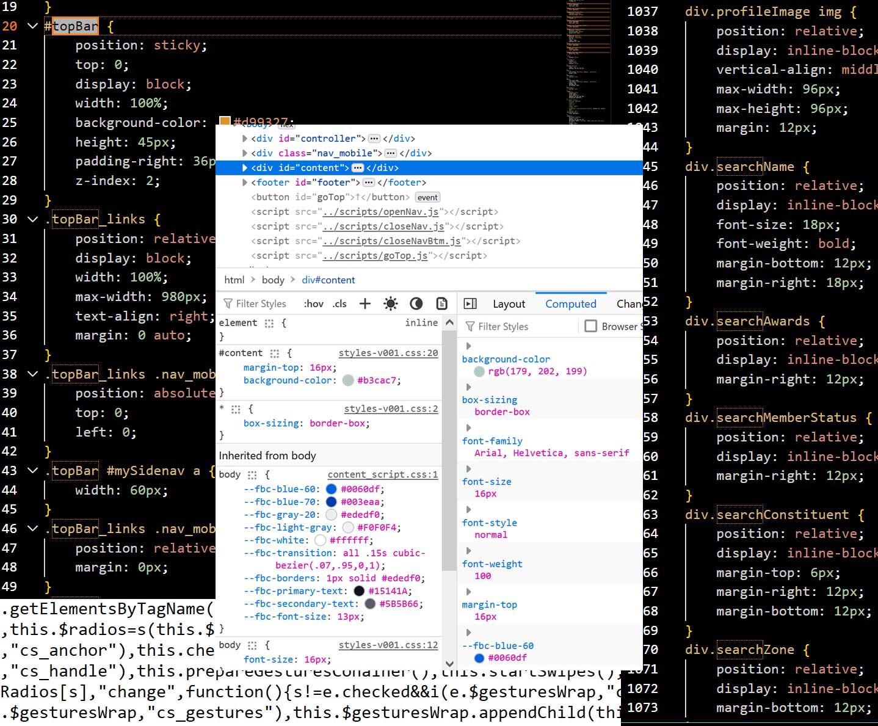Select body in the breadcrumb trail
878x726 pixels.
(273, 280)
